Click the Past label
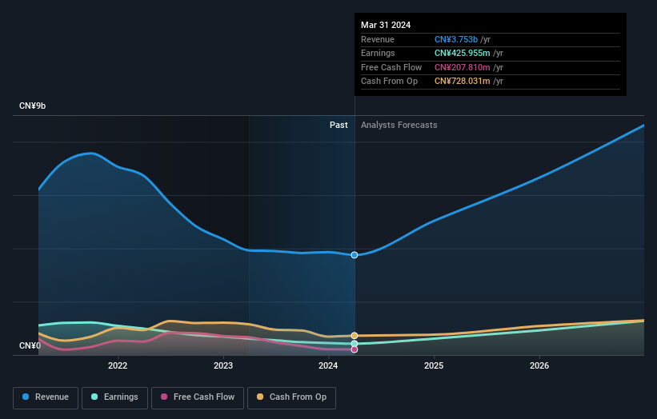 [x=339, y=125]
